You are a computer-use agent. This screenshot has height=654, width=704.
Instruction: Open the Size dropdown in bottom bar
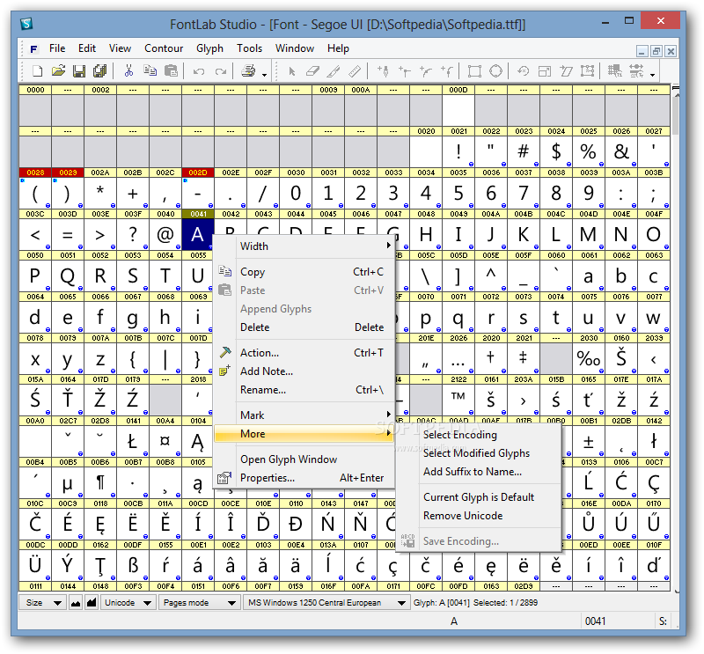[42, 603]
